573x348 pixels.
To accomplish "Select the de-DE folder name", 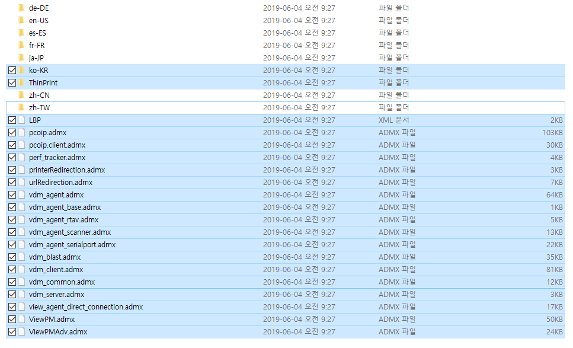I will pos(39,8).
